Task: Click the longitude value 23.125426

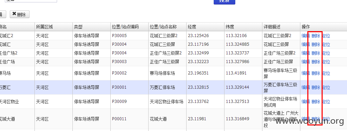Action: point(198,35)
